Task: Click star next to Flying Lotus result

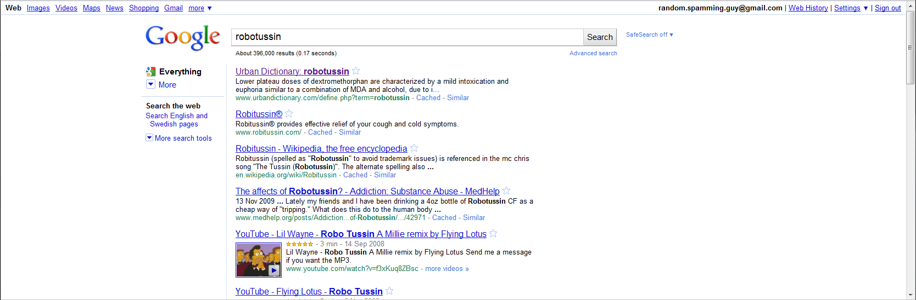Action: [x=389, y=291]
